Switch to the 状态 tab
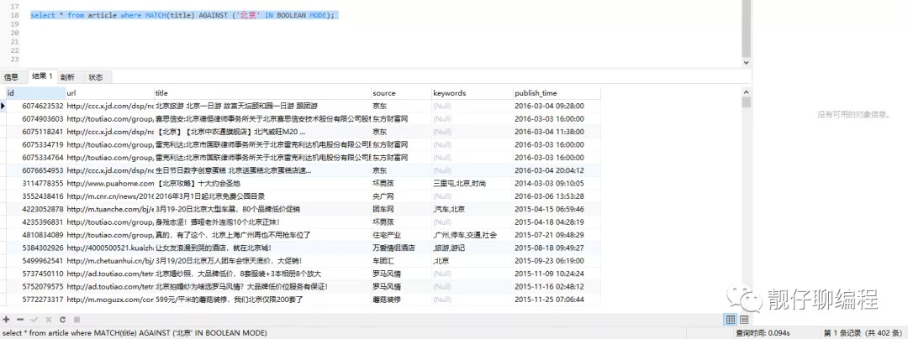 coord(96,77)
